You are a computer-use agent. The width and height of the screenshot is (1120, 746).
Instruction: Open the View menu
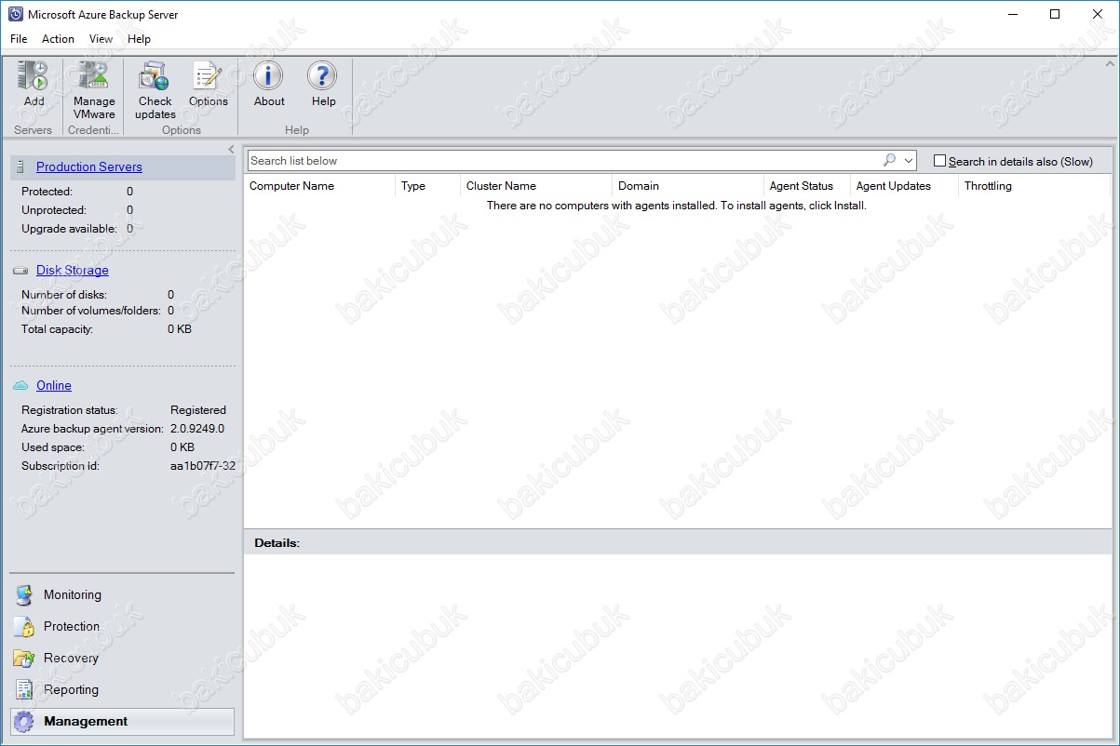tap(101, 39)
